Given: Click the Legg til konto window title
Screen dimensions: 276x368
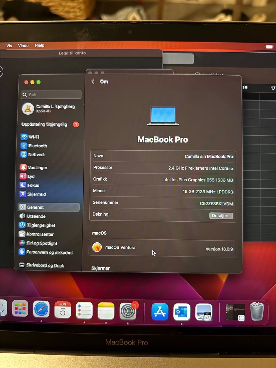Looking at the screenshot, I should 72,53.
